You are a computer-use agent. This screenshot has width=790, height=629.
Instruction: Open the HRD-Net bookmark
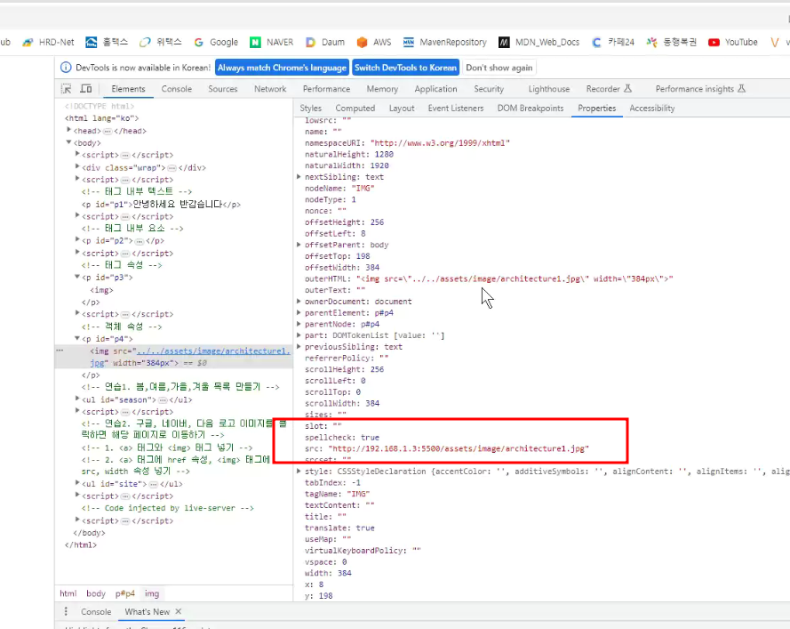pos(48,43)
